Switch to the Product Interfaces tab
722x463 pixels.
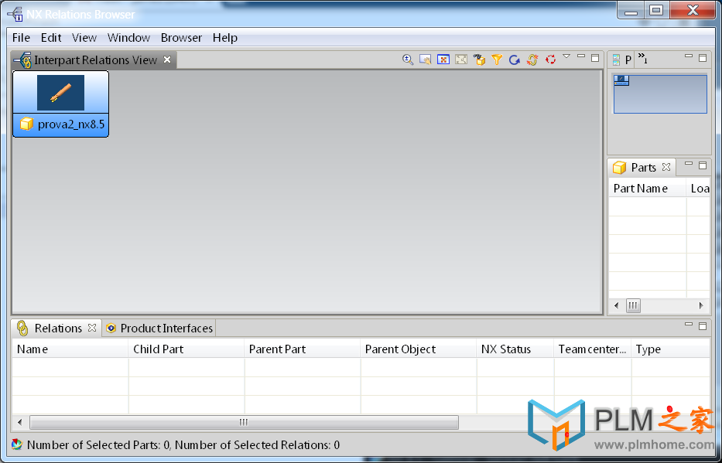click(x=159, y=329)
